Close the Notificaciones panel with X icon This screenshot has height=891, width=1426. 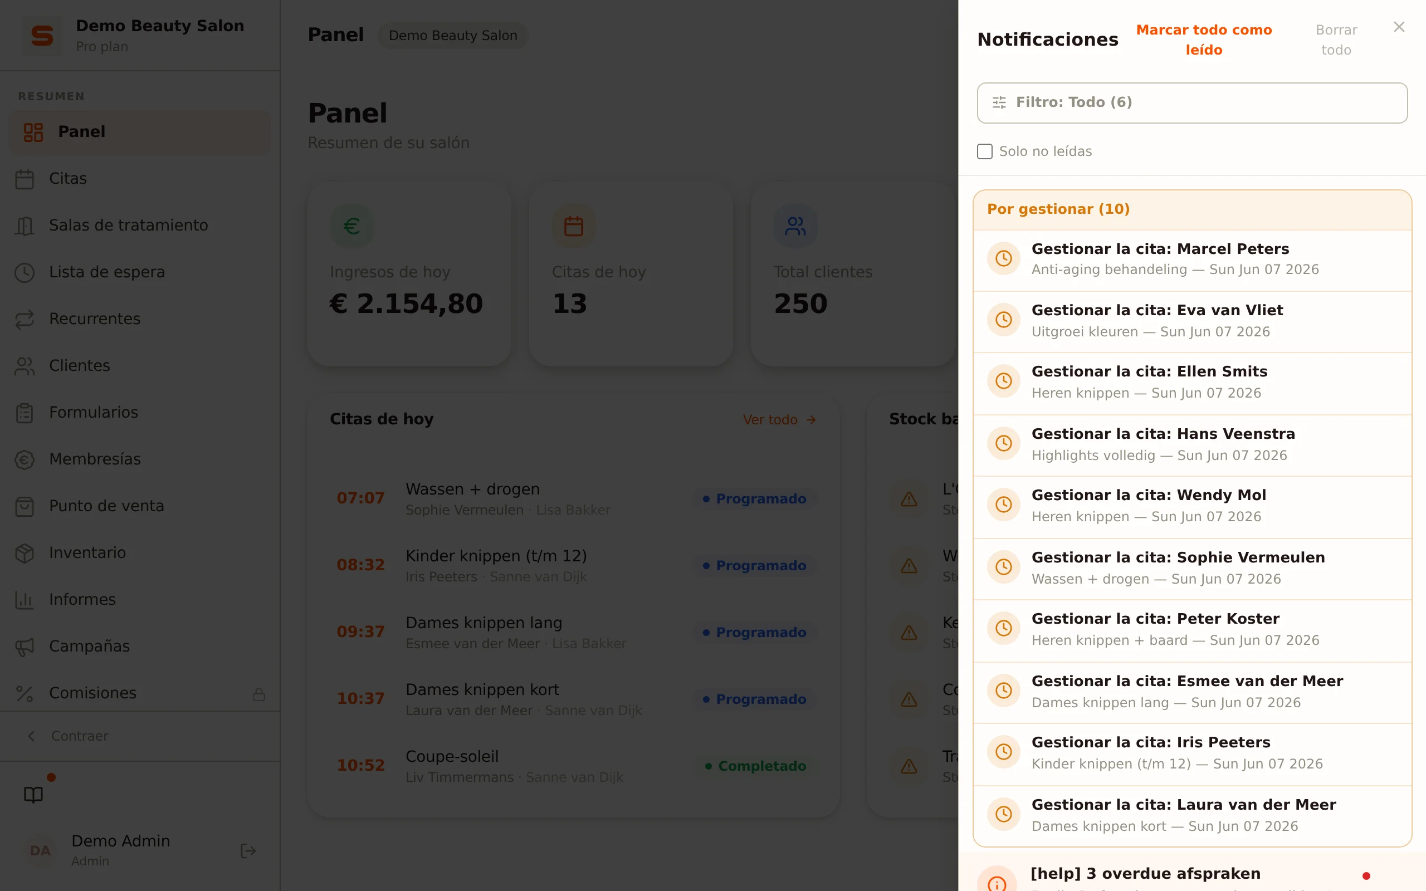[x=1399, y=27]
